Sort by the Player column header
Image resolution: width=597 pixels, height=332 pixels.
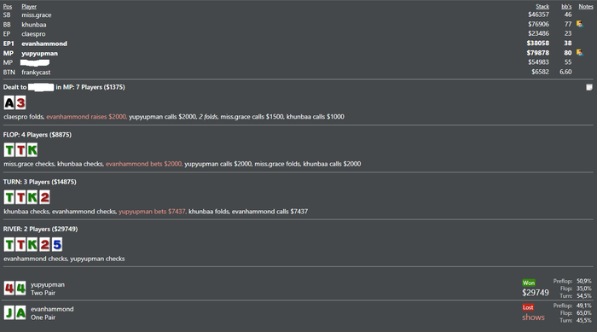pos(29,7)
